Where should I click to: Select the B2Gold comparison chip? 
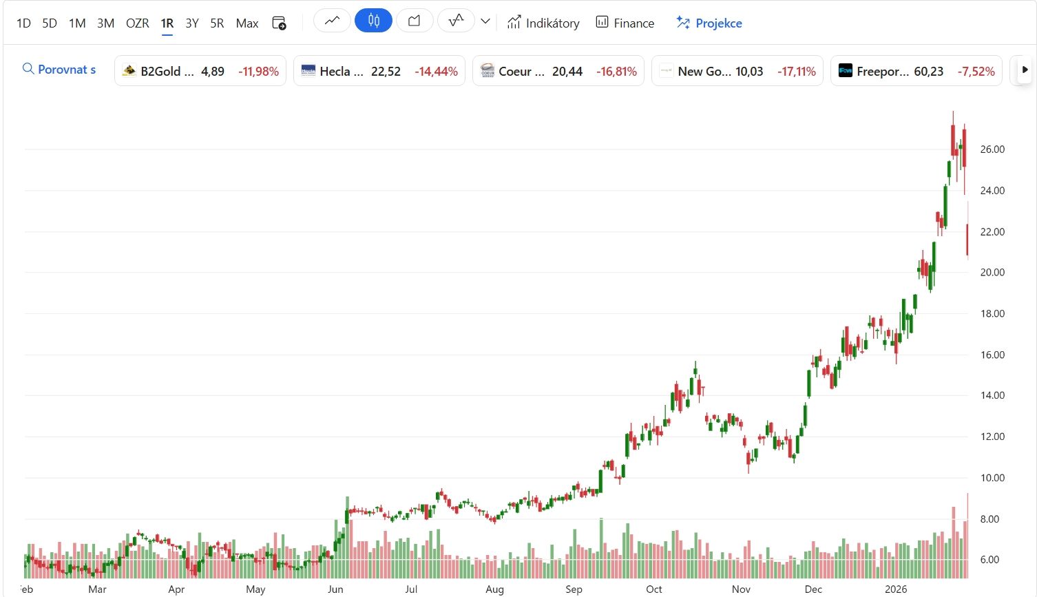click(200, 70)
